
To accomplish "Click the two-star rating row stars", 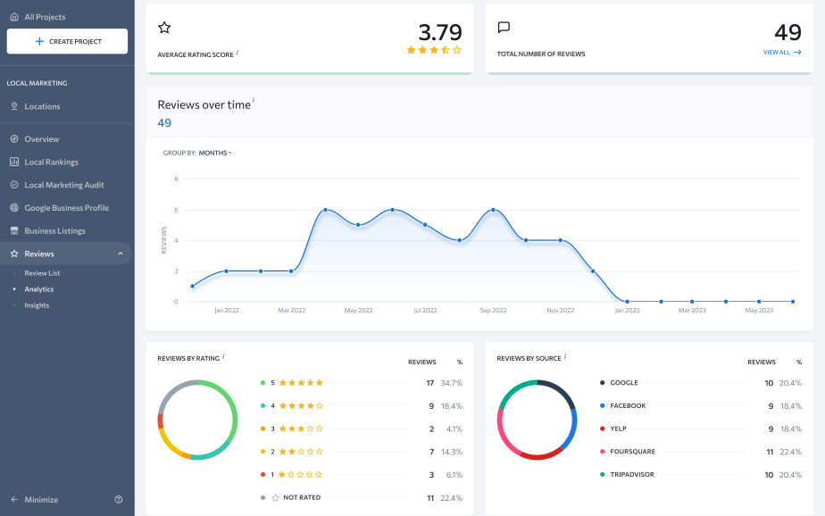I will [301, 452].
